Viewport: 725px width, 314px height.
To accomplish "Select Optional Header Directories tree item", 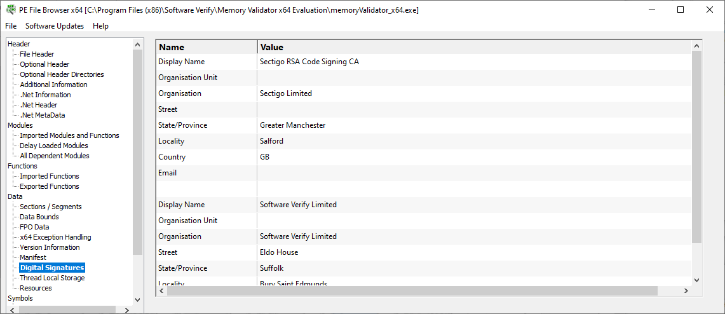I will [62, 74].
